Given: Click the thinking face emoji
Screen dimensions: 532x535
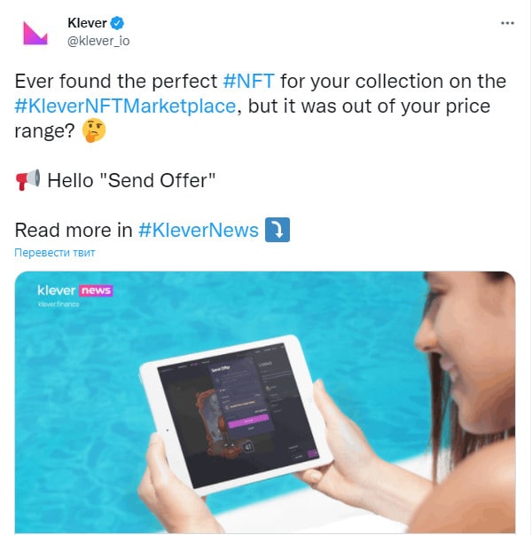Looking at the screenshot, I should point(94,130).
